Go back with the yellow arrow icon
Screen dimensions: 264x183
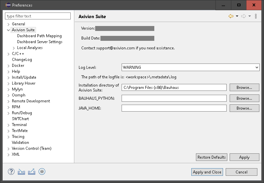tap(231, 16)
